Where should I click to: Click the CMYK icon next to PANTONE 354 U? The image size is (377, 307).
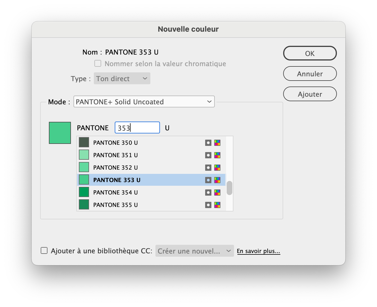[217, 192]
